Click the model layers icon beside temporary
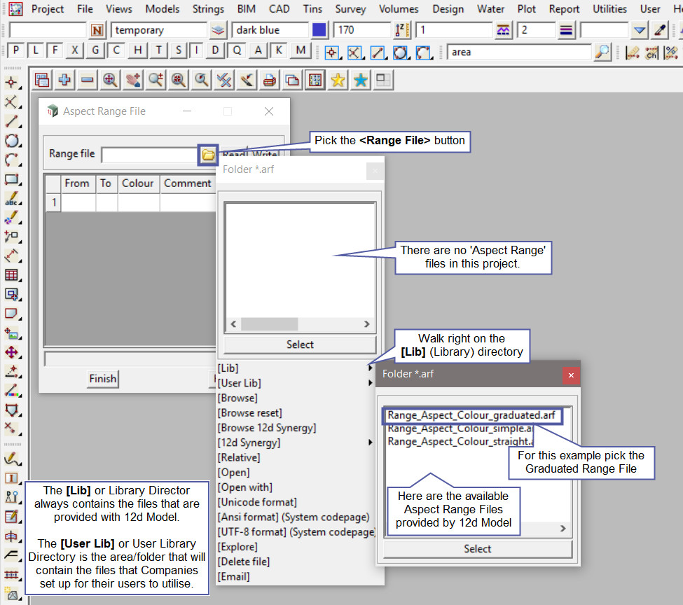 219,30
